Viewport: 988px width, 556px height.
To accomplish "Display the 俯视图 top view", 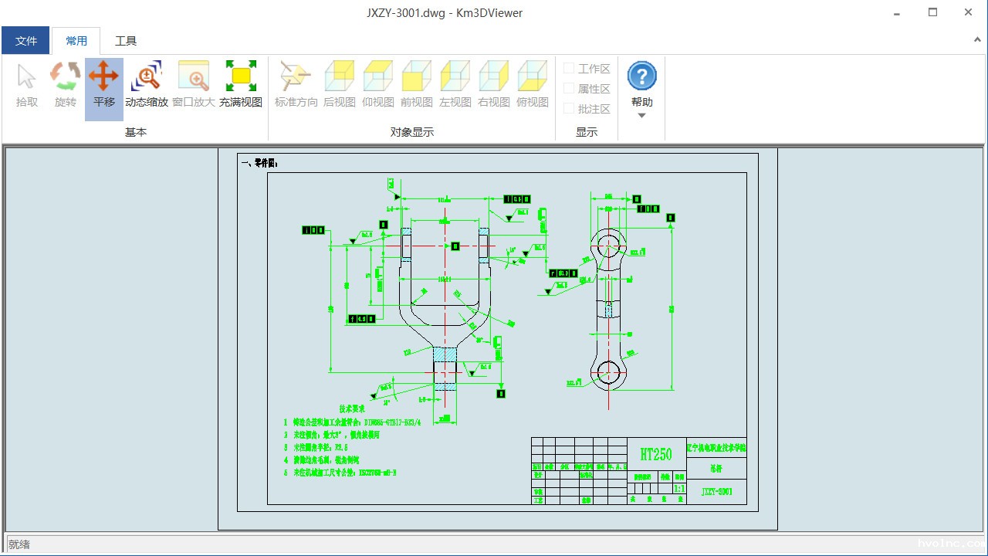I will [x=531, y=85].
